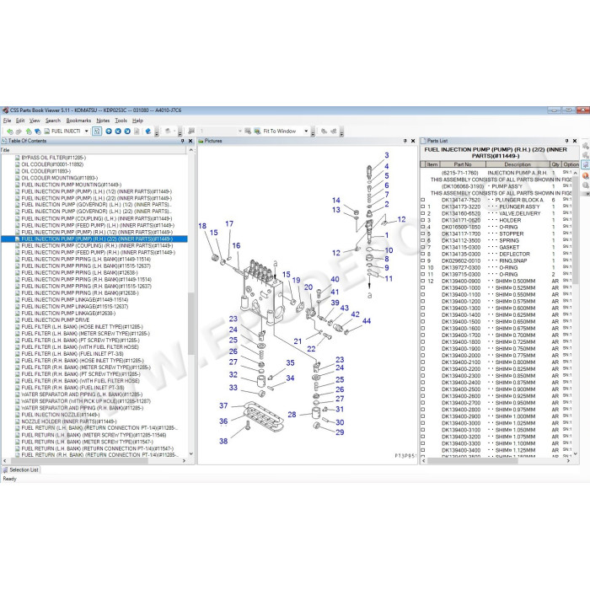Image resolution: width=590 pixels, height=590 pixels.
Task: Click the table of contents horizontal scrollbar
Action: (x=79, y=460)
